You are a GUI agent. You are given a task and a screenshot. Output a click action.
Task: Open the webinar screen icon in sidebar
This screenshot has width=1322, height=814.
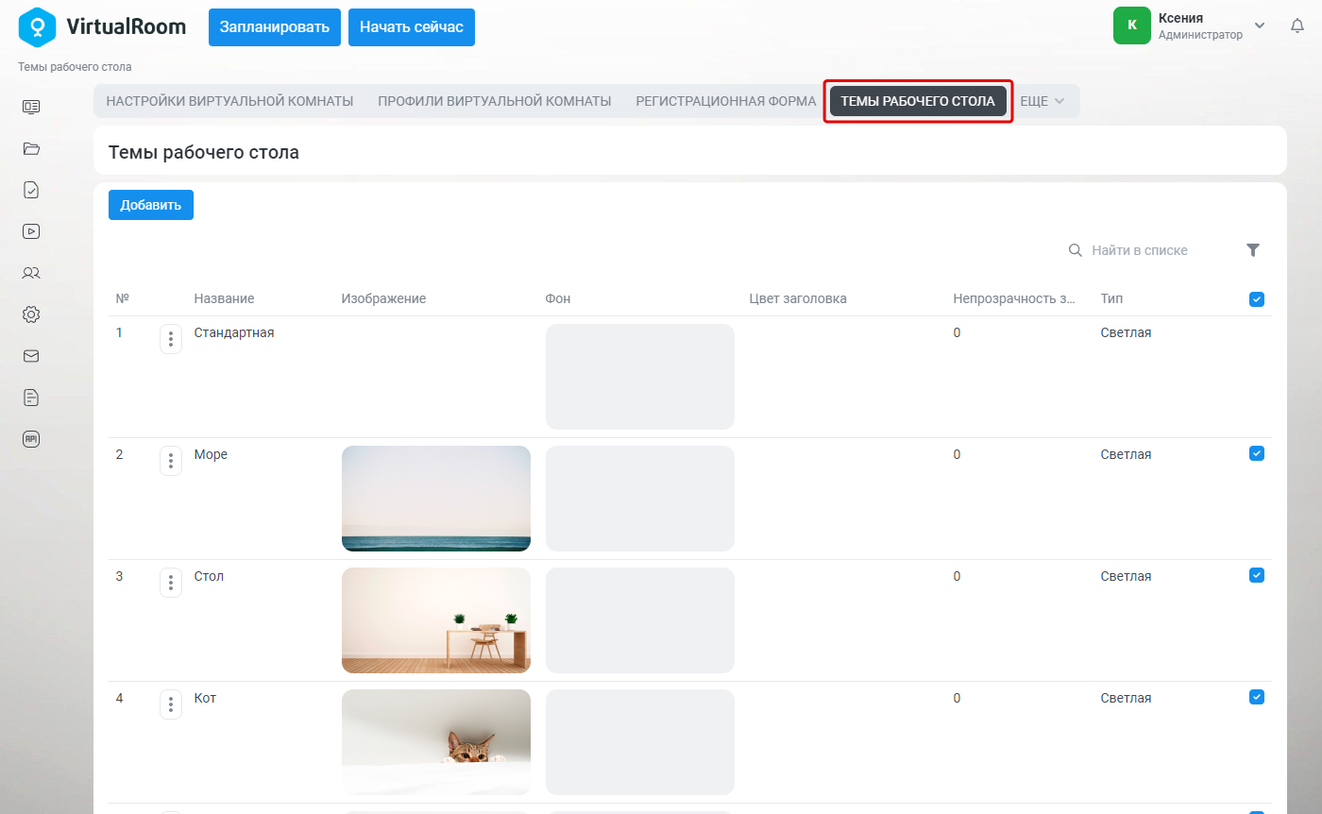[x=31, y=107]
